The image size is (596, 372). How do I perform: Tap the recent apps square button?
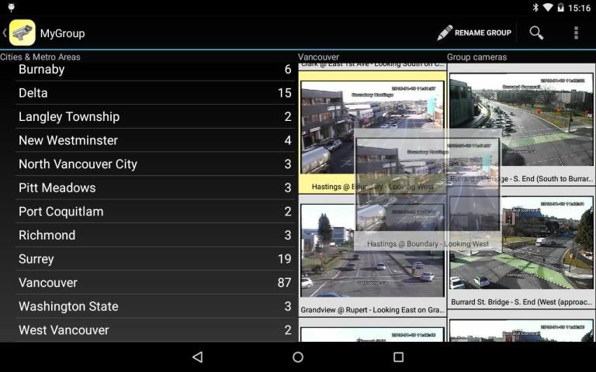pos(398,356)
